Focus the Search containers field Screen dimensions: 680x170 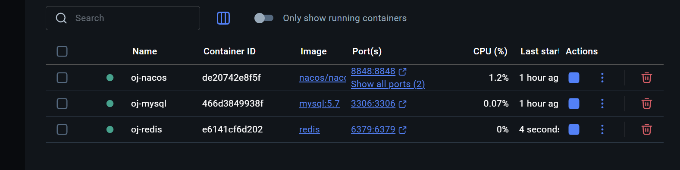[x=123, y=18]
